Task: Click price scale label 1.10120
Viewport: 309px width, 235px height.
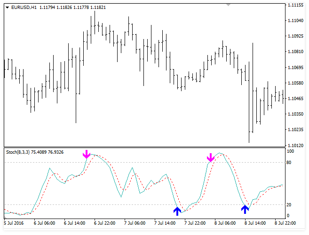Action: coord(296,145)
